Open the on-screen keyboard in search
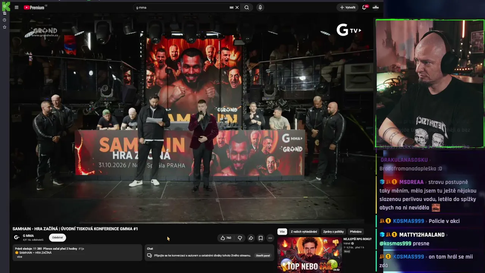Screen dimensions: 485x273 (232, 8)
